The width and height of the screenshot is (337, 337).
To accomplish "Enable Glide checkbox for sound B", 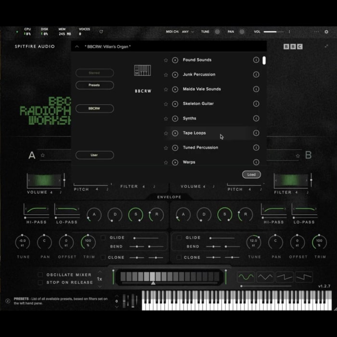I will (179, 237).
